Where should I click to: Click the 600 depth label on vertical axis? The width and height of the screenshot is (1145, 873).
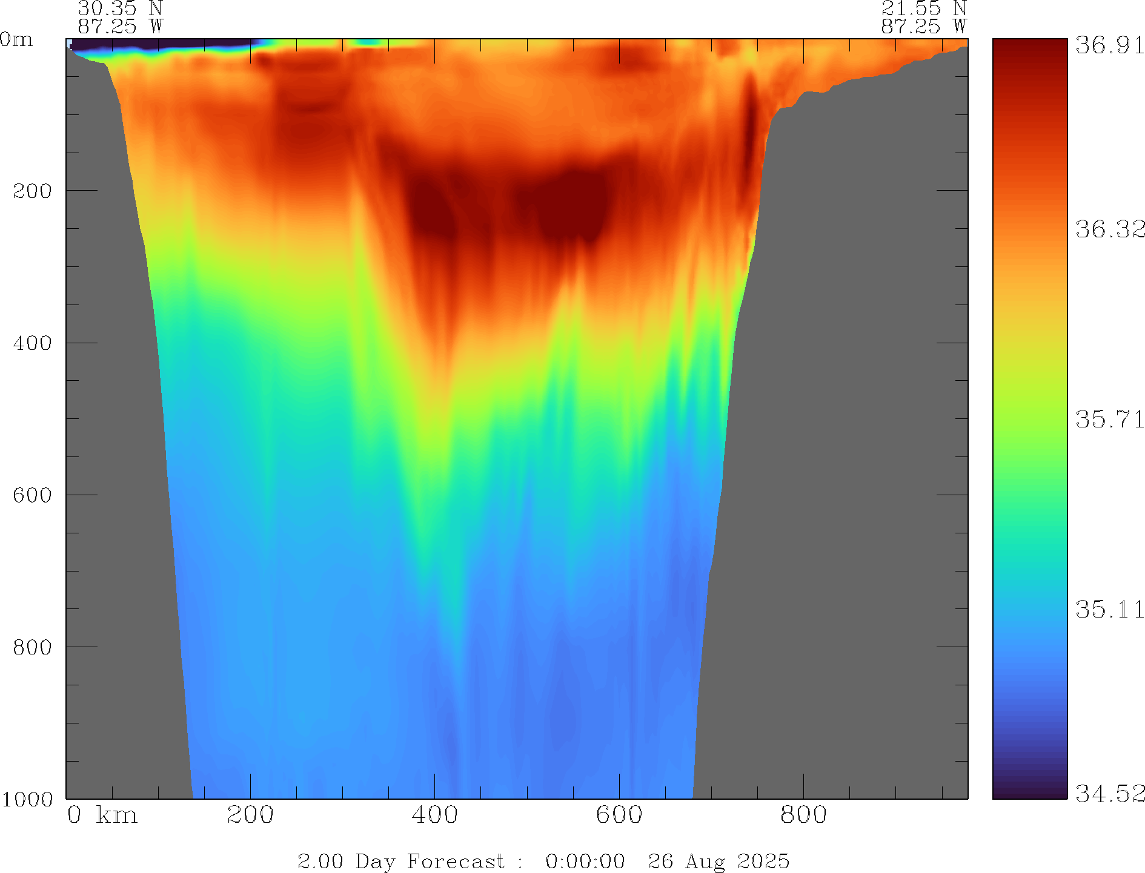click(33, 495)
